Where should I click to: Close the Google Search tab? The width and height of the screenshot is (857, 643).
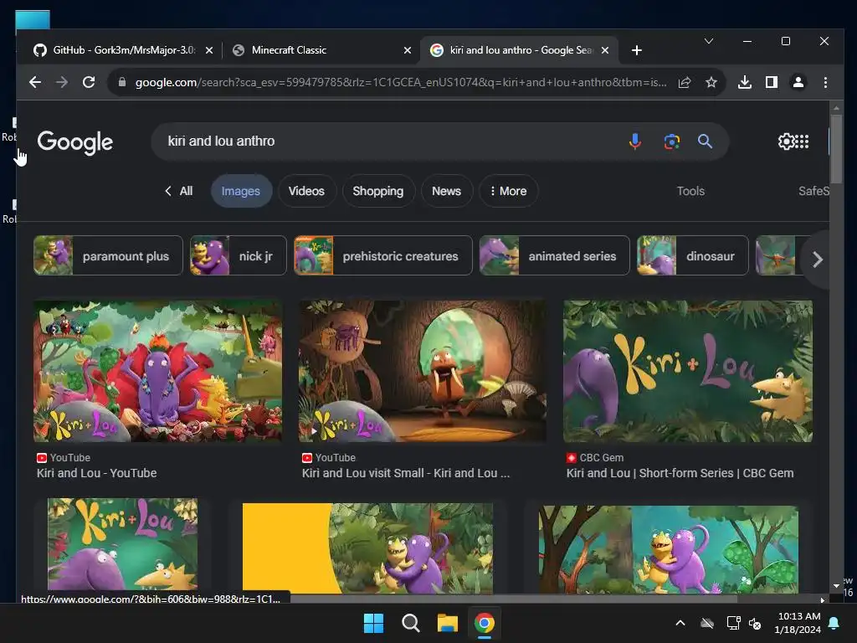[605, 50]
